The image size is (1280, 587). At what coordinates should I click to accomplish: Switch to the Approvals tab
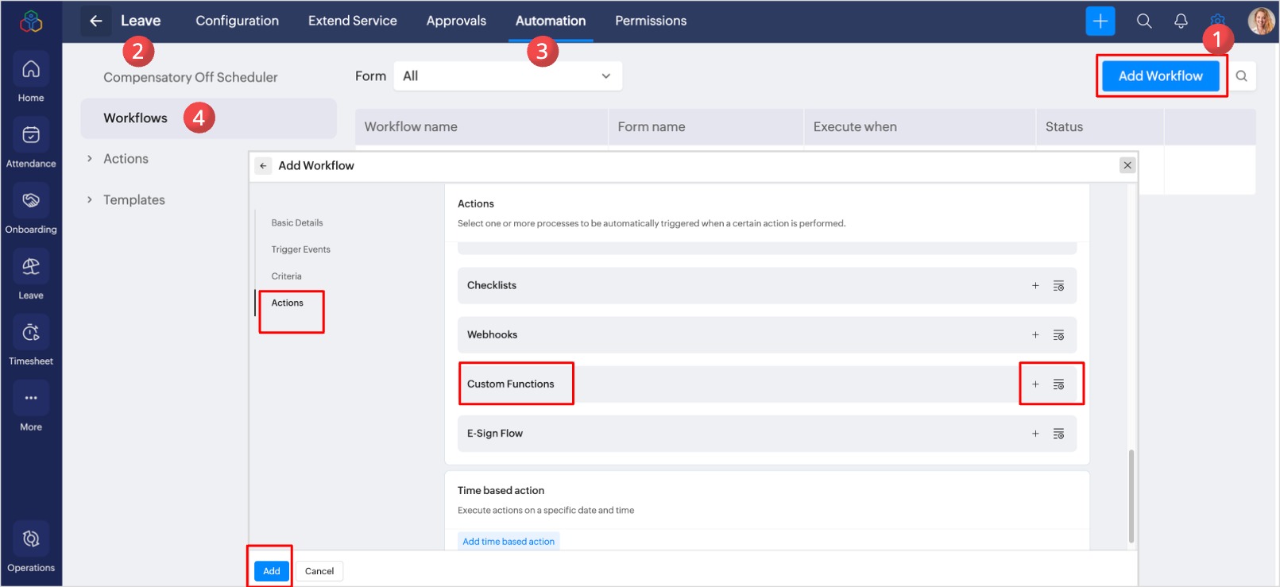(x=456, y=21)
